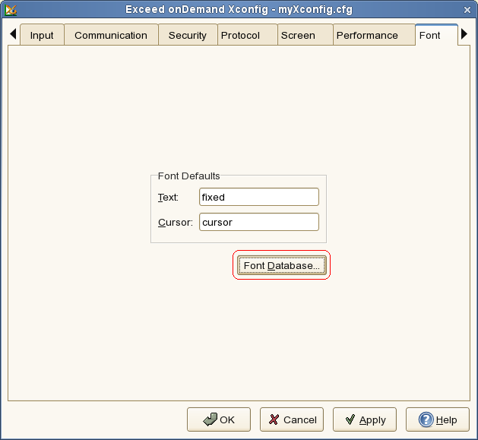The height and width of the screenshot is (440, 478).
Task: Open the Communication tab
Action: point(111,36)
